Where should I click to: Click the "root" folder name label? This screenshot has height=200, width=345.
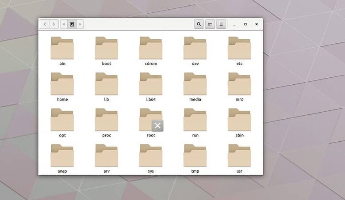click(151, 135)
